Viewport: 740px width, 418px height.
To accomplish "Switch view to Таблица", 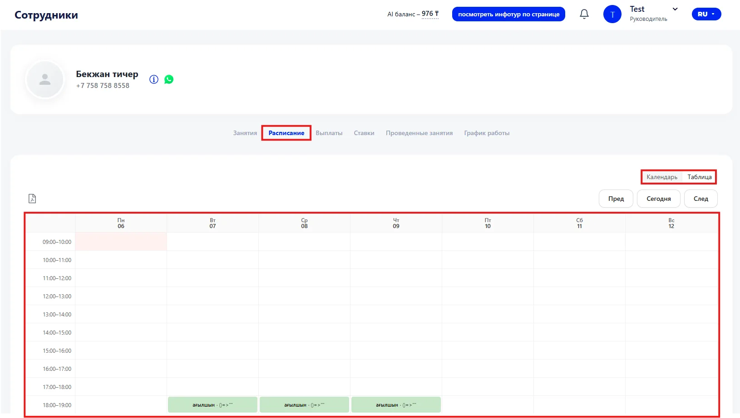I will [699, 177].
